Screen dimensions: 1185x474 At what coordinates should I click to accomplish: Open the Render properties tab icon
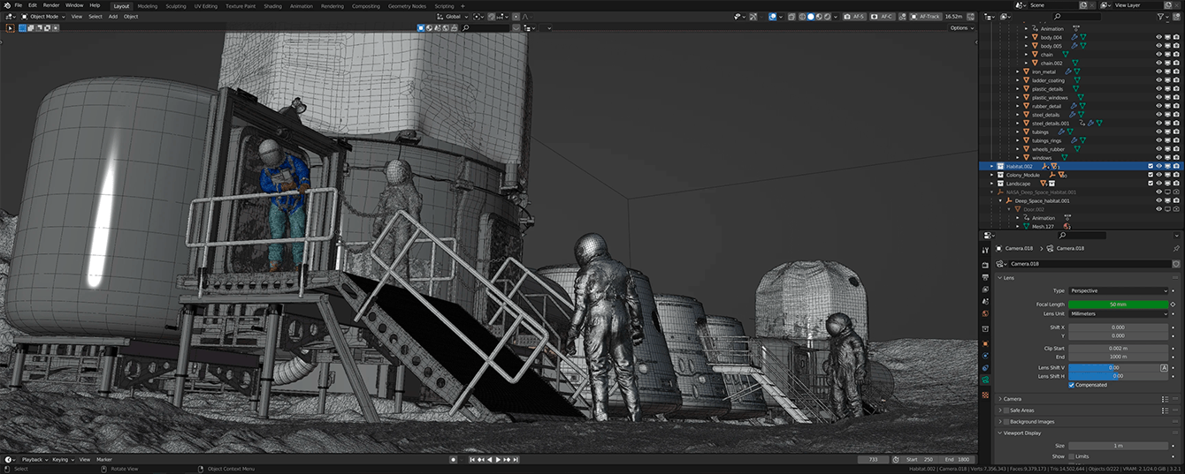point(985,264)
